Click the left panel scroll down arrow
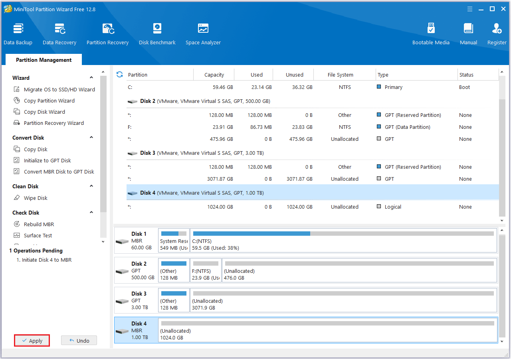The image size is (511, 359). click(x=103, y=242)
